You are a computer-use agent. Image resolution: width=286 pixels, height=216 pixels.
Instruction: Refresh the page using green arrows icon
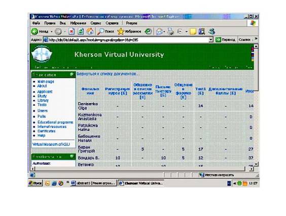click(x=81, y=32)
